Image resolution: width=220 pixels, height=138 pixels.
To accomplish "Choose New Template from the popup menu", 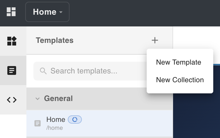I will click(x=179, y=62).
